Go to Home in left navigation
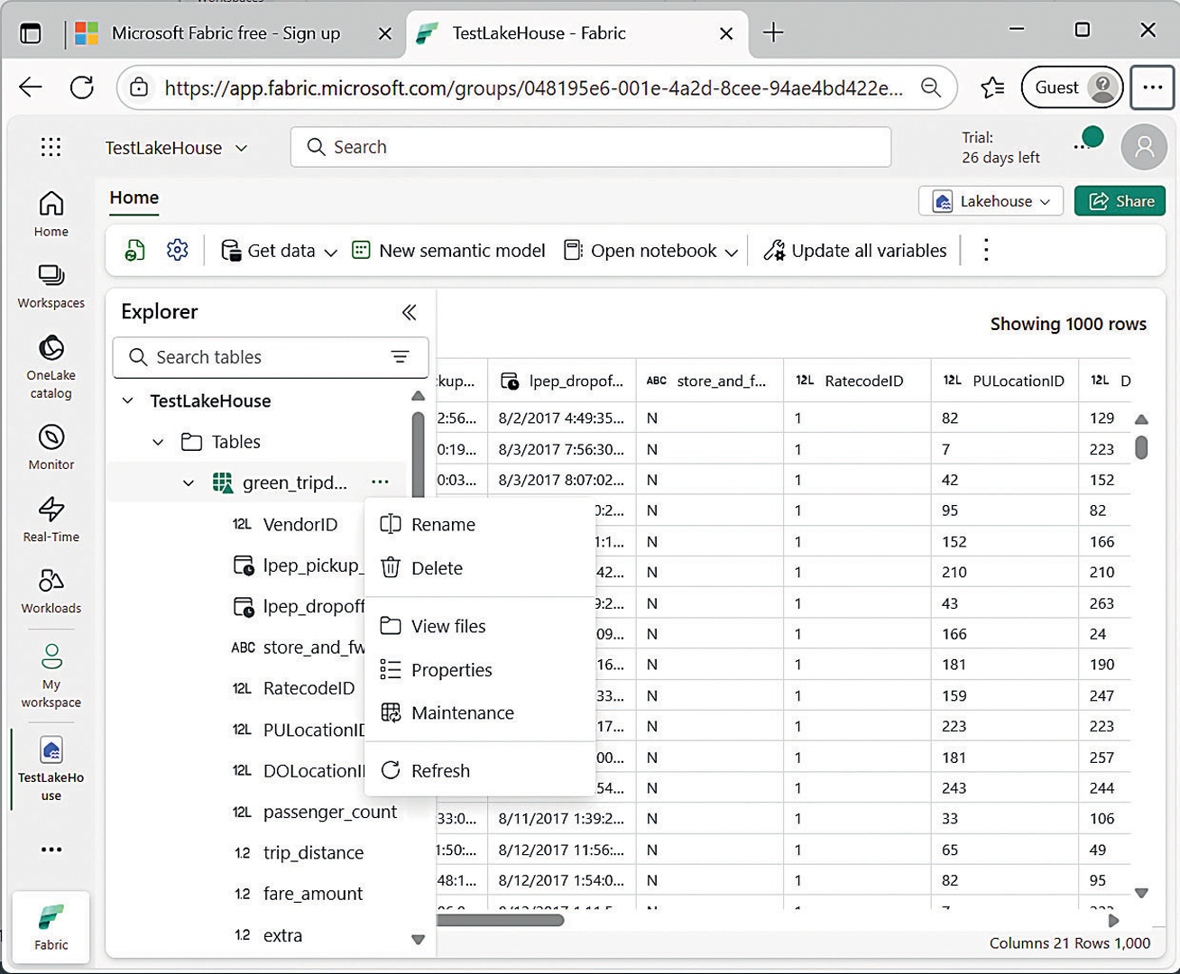The height and width of the screenshot is (974, 1180). coord(51,214)
